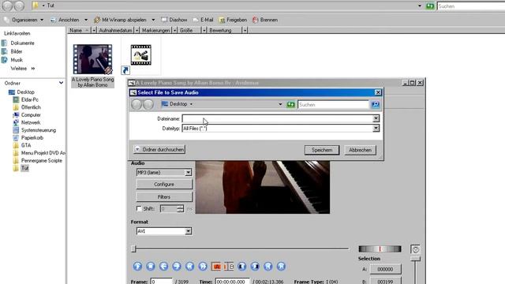Open MP3 (lame) audio codec dropdown

click(189, 173)
